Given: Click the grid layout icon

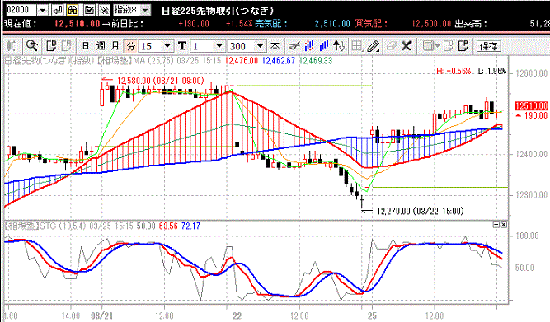Looking at the screenshot, I should [x=357, y=46].
